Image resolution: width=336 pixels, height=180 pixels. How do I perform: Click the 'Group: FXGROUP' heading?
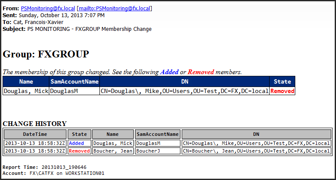45,54
